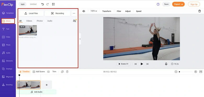
Task: Delete selected element with top trash icon
Action: click(200, 11)
